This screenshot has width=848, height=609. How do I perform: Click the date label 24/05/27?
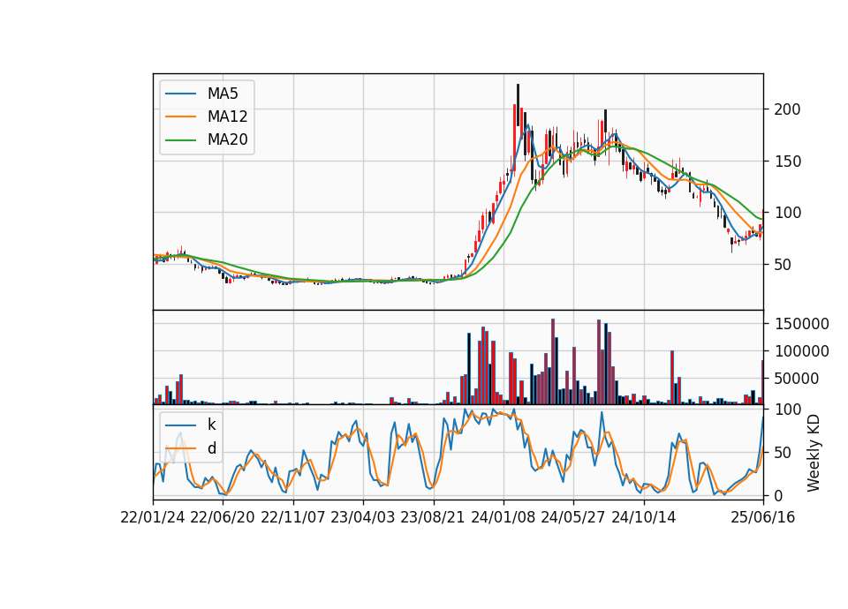pos(573,517)
